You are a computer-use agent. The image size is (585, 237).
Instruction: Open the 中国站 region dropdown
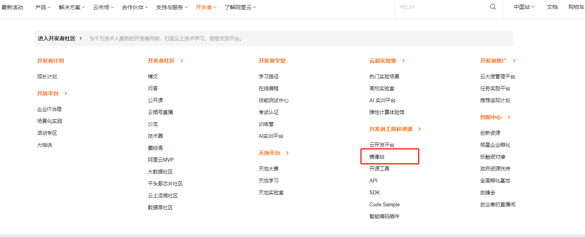524,7
